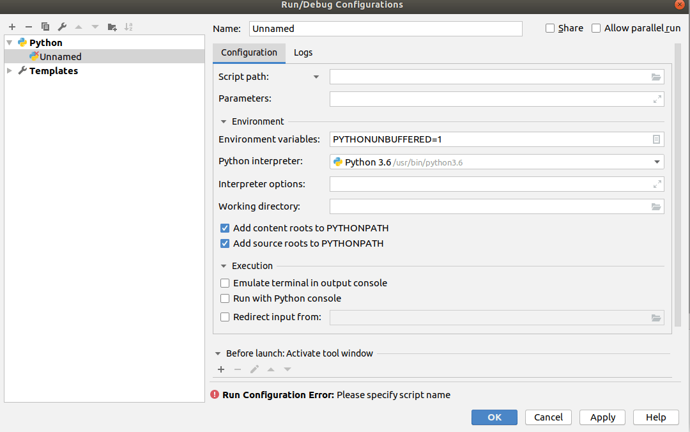Expand the Interpreter options field
This screenshot has width=690, height=432.
point(657,185)
